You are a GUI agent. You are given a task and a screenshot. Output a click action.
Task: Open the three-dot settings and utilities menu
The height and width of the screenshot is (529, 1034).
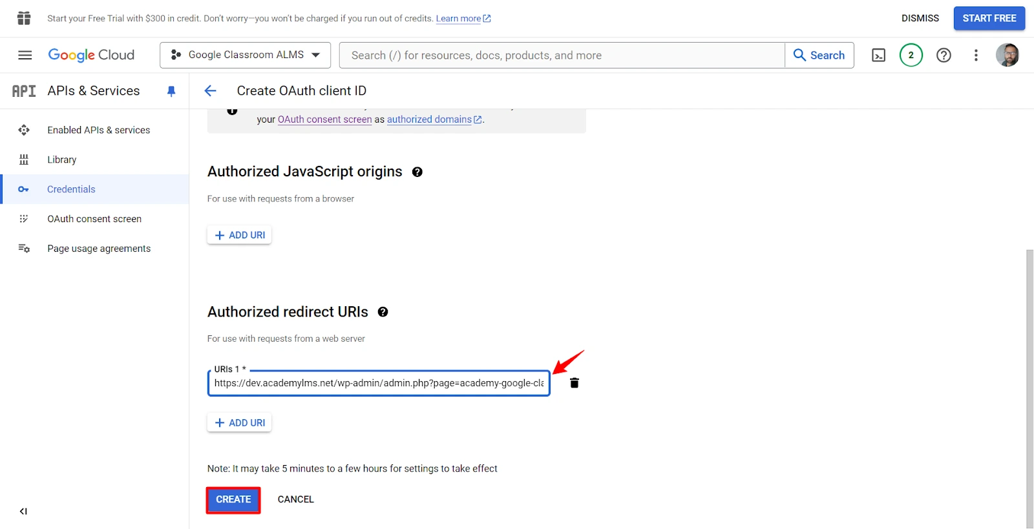click(x=976, y=56)
